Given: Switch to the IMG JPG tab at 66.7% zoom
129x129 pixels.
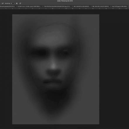Looking at the screenshot, I should 101,6.
